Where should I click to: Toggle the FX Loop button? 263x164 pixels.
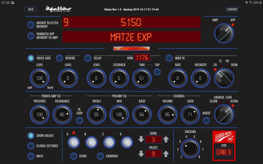click(79, 120)
